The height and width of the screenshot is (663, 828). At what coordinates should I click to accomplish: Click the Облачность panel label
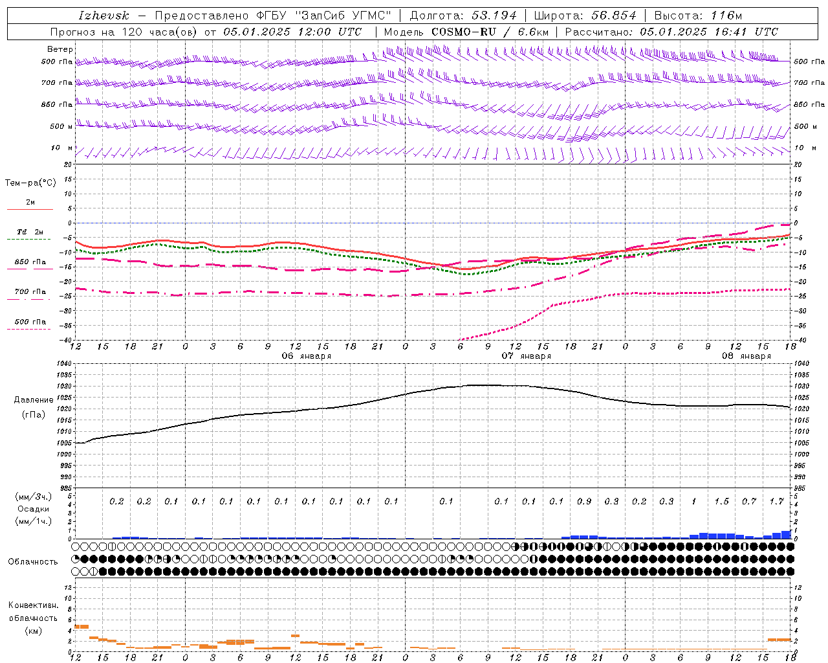click(33, 561)
